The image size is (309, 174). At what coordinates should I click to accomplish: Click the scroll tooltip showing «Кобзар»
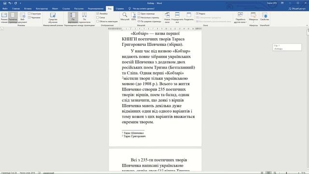(287, 47)
